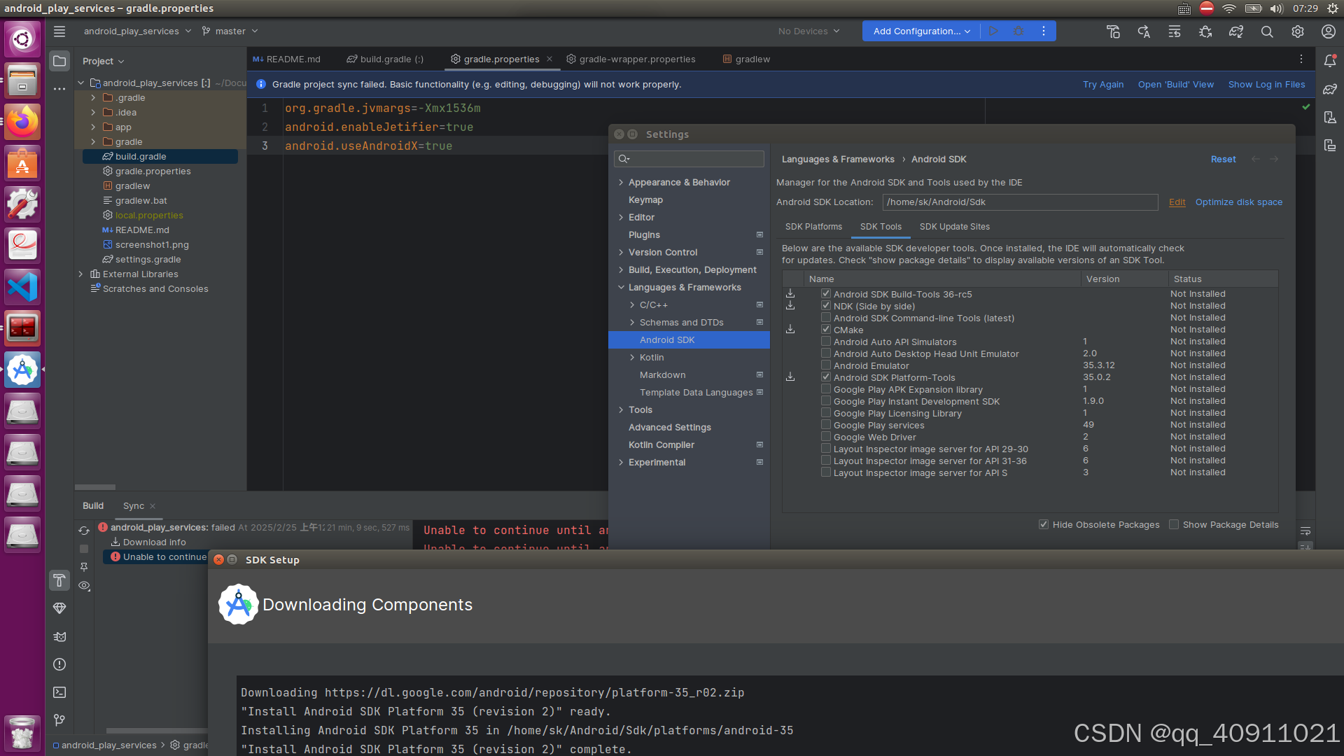Screen dimensions: 1344x756
Task: Build the project with the hammer icon
Action: point(1114,31)
